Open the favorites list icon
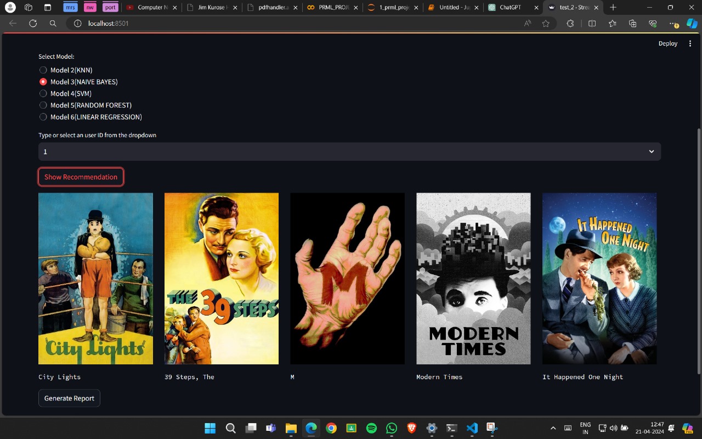This screenshot has width=702, height=439. (x=612, y=24)
